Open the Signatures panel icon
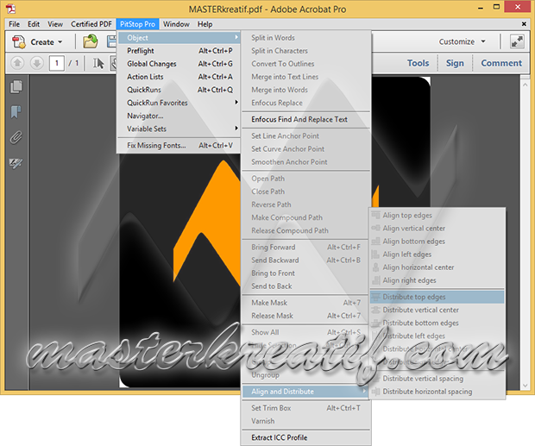This screenshot has height=446, width=535. tap(16, 163)
